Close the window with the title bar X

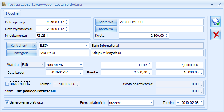[219, 4]
